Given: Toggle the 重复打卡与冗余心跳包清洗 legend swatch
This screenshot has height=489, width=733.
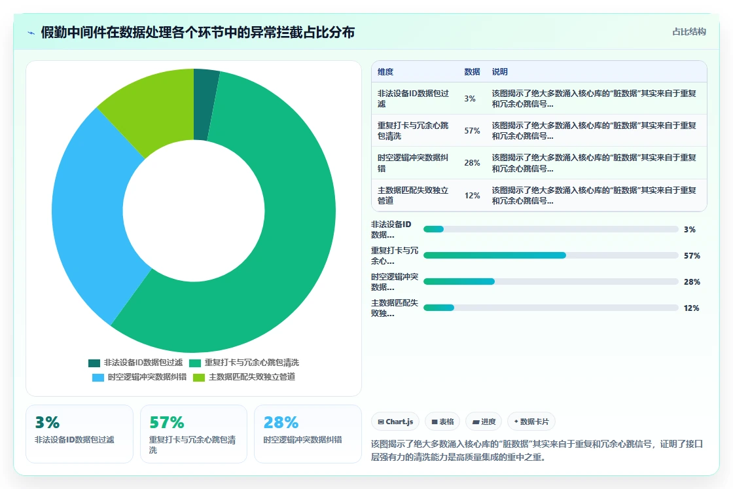Looking at the screenshot, I should click(195, 363).
